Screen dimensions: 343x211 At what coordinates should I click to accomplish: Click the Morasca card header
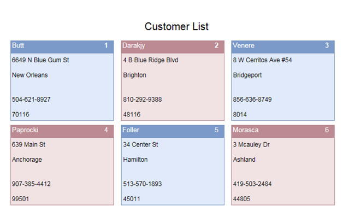[283, 131]
